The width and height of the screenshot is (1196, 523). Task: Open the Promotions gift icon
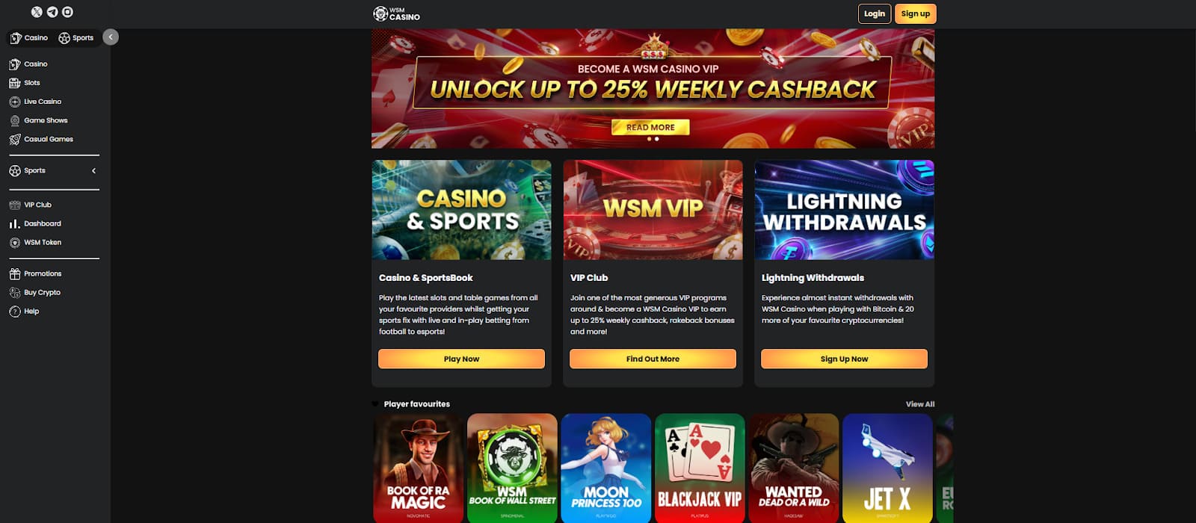(x=15, y=273)
